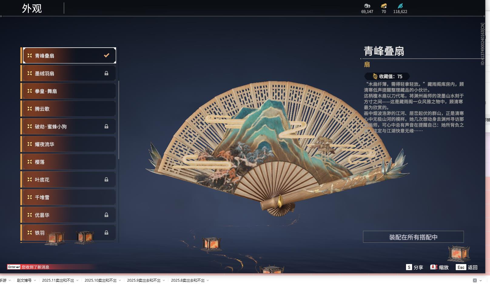The width and height of the screenshot is (490, 285).
Task: Expand the 2025.8卖出去和不出 tab dropdown arrow
Action: tap(208, 280)
